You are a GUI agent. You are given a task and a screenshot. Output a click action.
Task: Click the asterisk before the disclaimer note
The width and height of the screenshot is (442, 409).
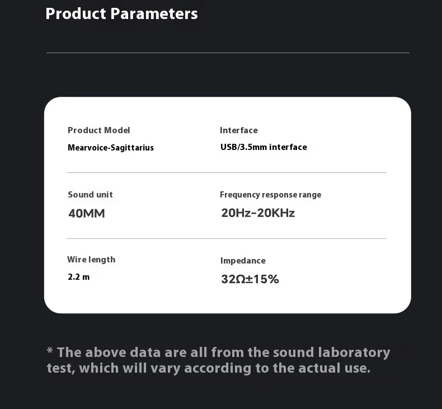point(50,351)
